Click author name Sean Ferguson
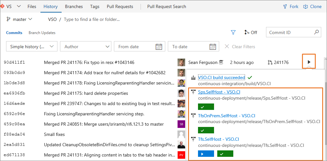Screen dimensions: 327x161 click(203, 62)
